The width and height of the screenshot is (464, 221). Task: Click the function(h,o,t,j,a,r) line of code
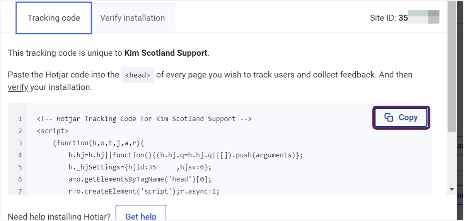point(98,143)
